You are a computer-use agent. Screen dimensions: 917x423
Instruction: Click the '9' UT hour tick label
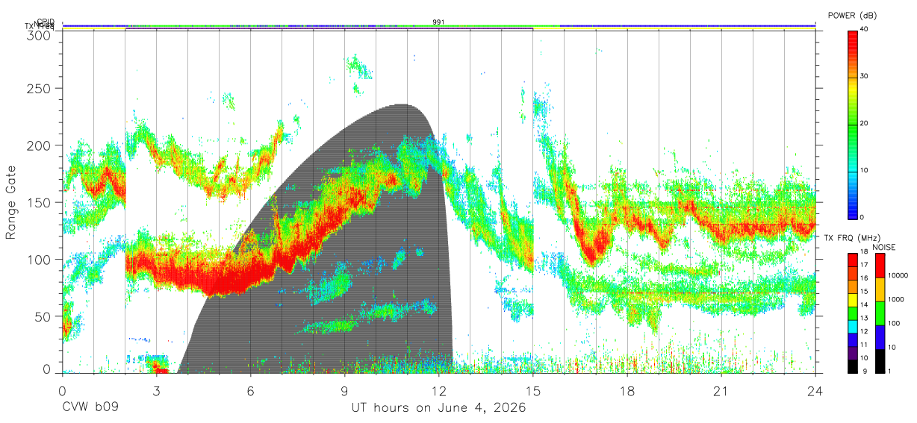(345, 391)
